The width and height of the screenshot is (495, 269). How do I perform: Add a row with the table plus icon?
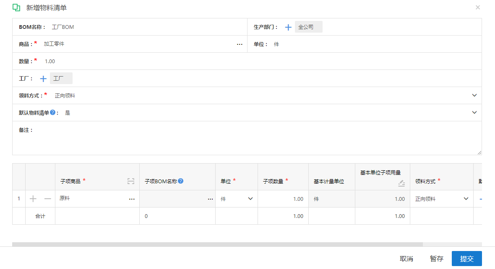point(33,198)
